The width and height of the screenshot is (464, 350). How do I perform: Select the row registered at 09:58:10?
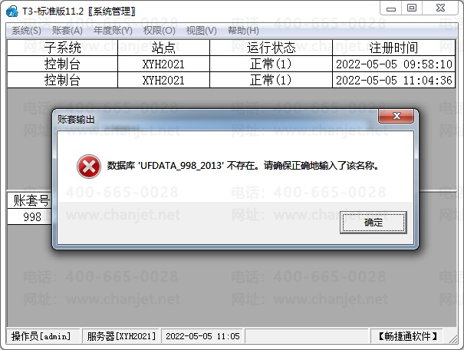click(231, 64)
